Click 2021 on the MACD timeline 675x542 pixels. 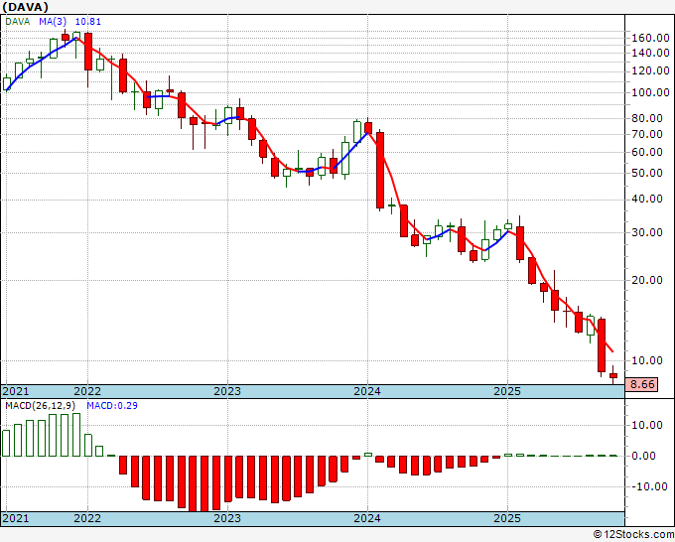point(16,518)
